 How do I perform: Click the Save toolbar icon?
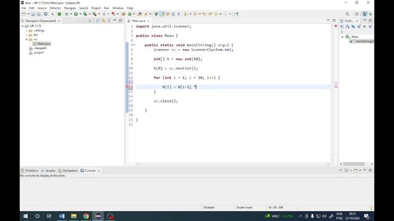tap(33, 14)
